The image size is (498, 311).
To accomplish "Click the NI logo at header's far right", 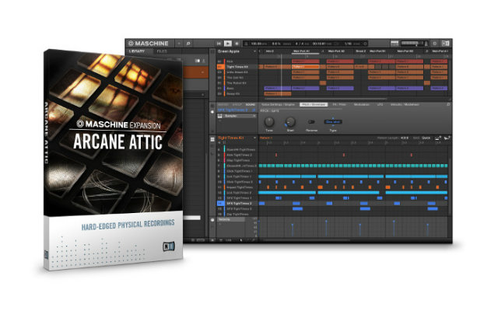I will pos(445,44).
